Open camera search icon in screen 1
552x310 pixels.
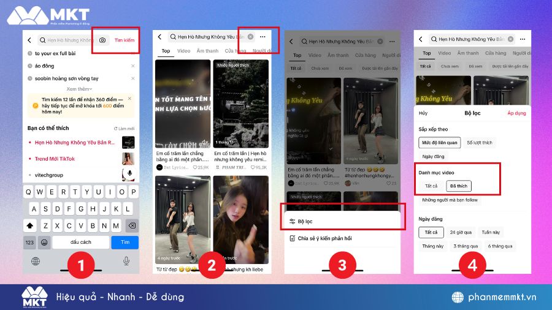pyautogui.click(x=102, y=40)
